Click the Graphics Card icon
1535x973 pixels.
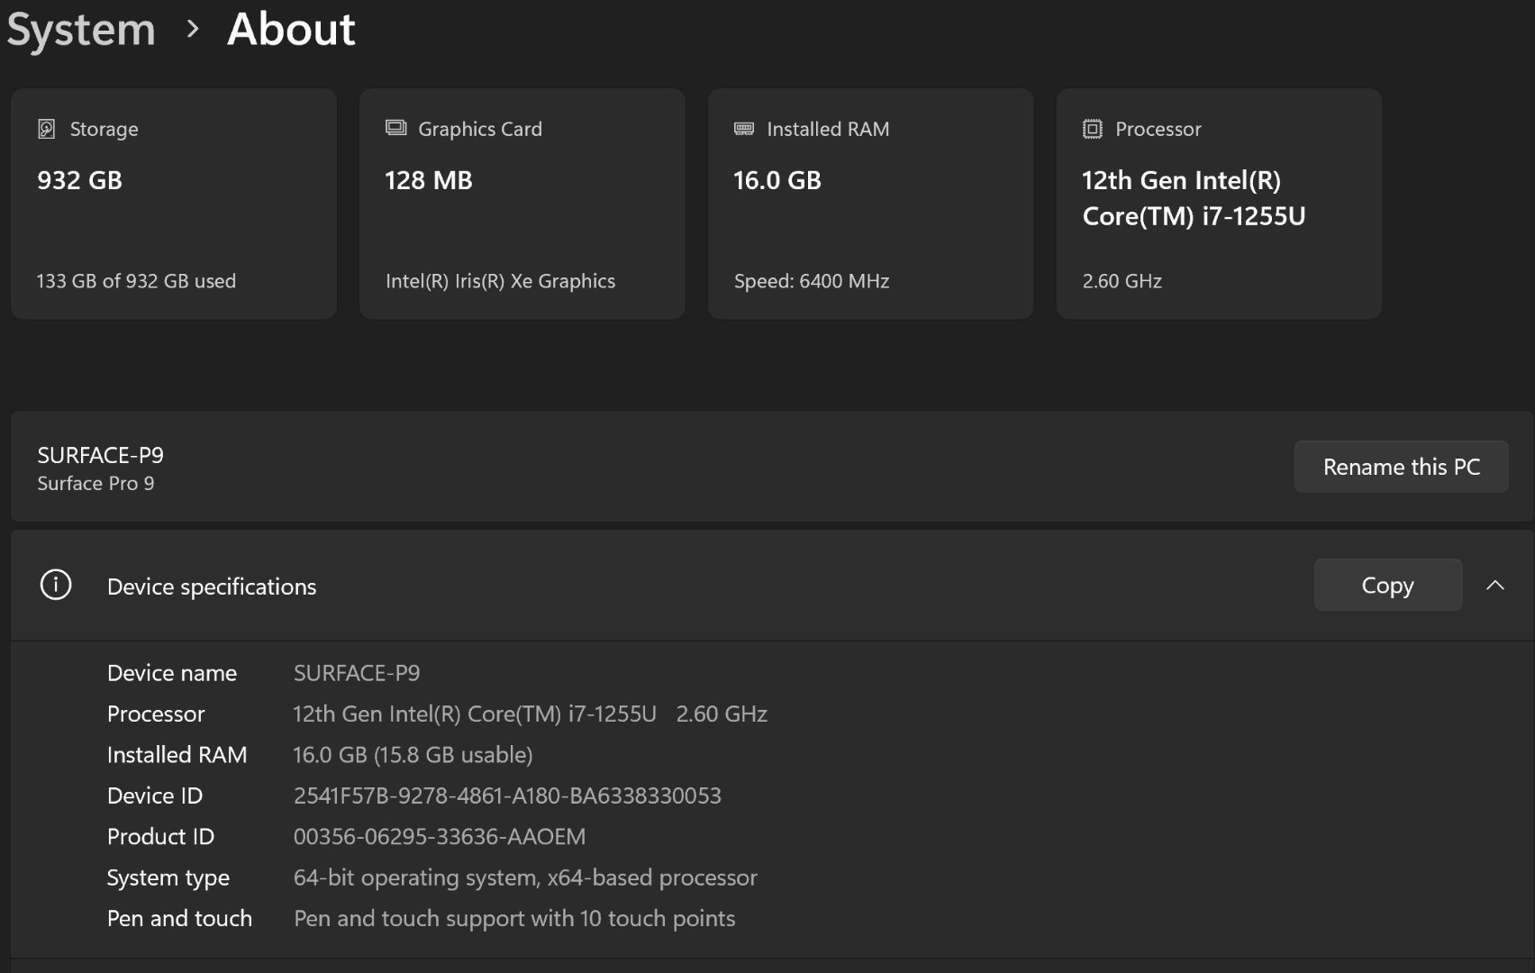pyautogui.click(x=395, y=128)
